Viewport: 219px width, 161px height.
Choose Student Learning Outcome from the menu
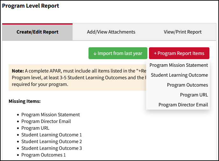(179, 75)
